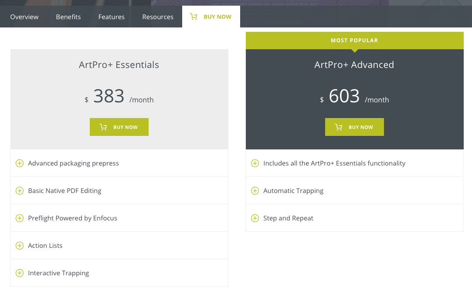Viewport: 472px width, 301px height.
Task: Expand Basic Native PDF Editing plus icon
Action: (x=20, y=190)
